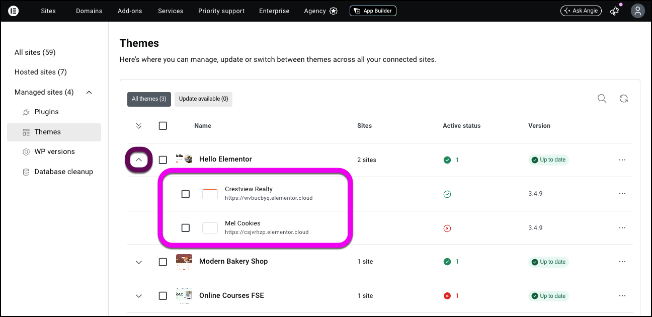Open the Add-ons menu
The width and height of the screenshot is (652, 317).
[130, 11]
